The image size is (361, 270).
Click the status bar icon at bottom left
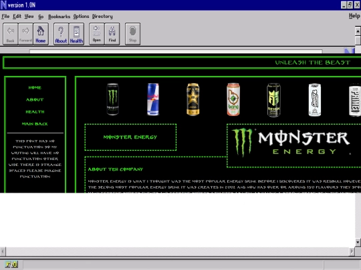coord(11,265)
